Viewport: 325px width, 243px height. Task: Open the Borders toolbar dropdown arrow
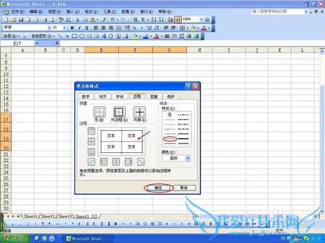pyautogui.click(x=187, y=28)
